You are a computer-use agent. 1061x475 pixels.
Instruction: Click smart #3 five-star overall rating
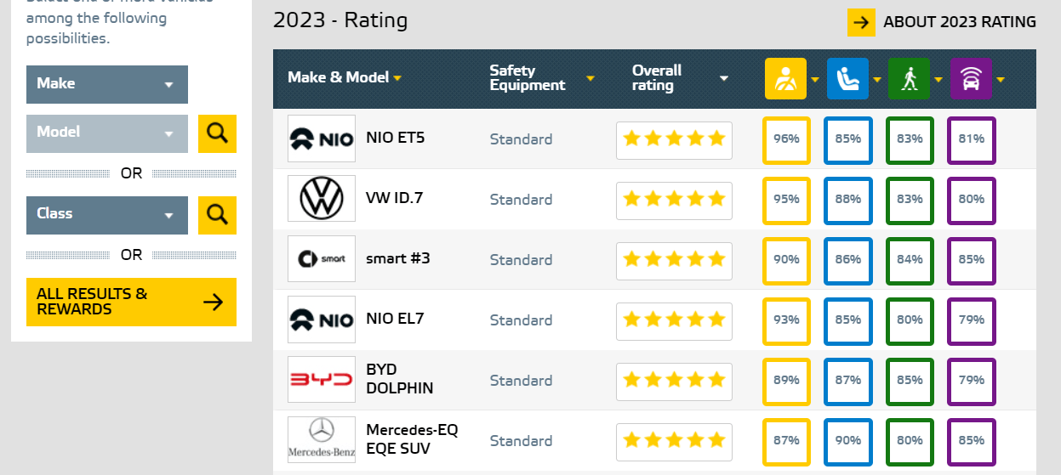(x=674, y=260)
